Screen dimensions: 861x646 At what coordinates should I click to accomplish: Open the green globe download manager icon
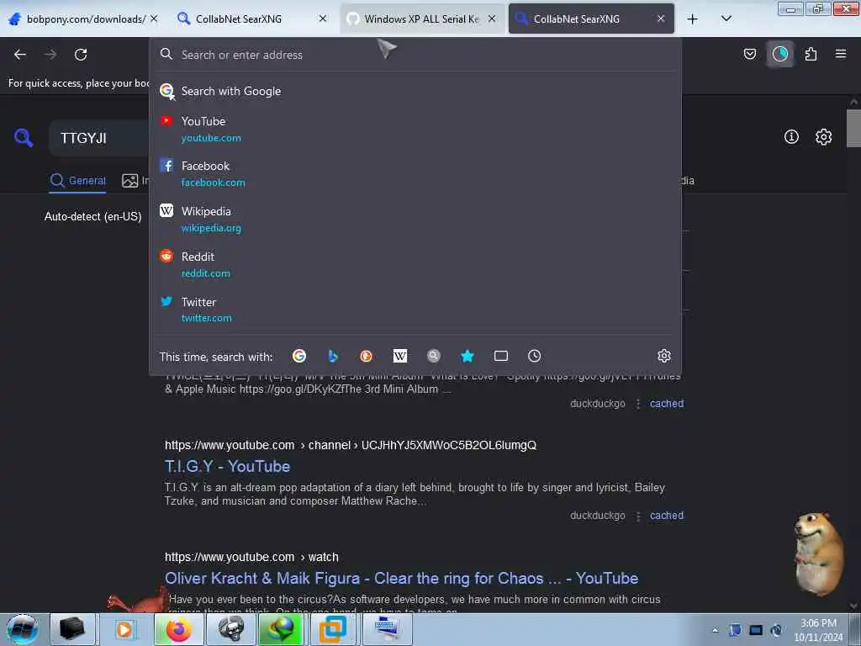[x=281, y=629]
